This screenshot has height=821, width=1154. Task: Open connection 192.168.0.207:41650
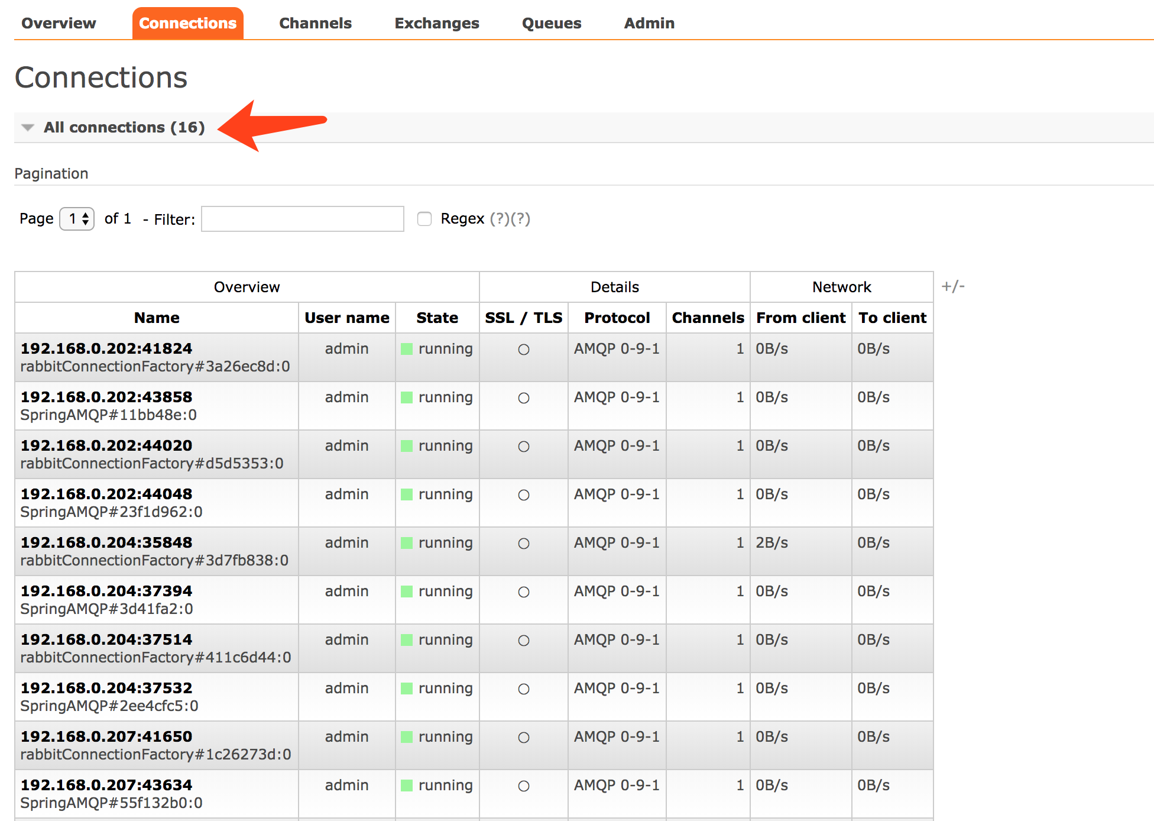pos(106,736)
